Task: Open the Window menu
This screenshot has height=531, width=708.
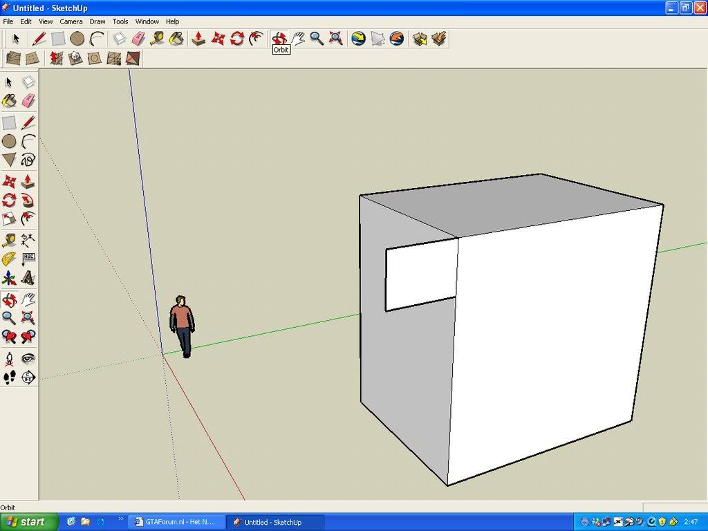Action: tap(147, 21)
